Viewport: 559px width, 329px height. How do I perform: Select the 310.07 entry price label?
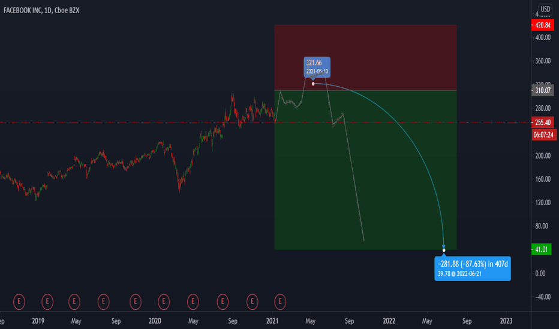(x=543, y=90)
